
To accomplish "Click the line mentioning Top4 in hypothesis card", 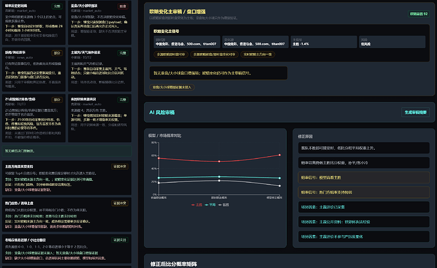I will (51, 173).
